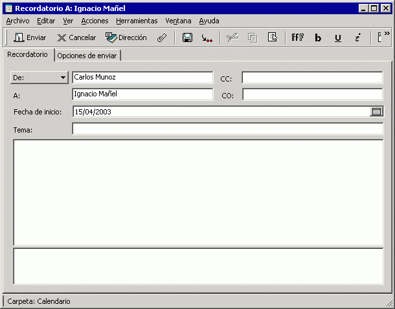Click the CC input field
Viewport: 395px width, 309px height.
(x=312, y=78)
